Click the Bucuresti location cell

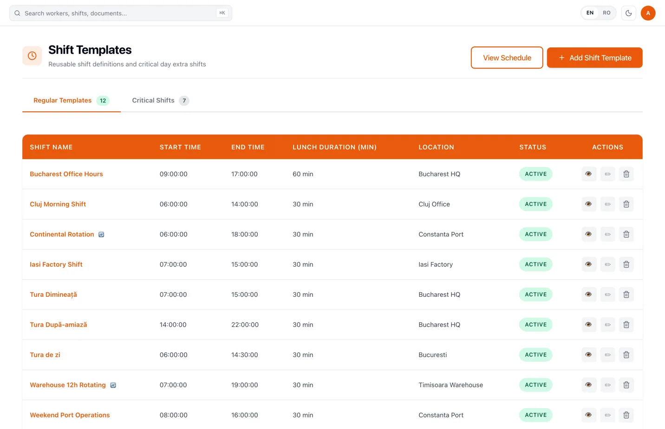click(433, 355)
